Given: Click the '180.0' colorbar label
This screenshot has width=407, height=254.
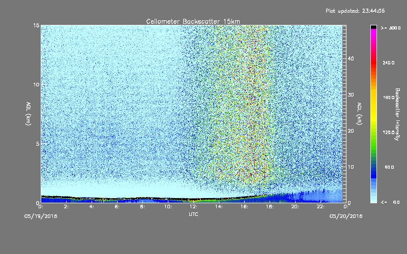Looking at the screenshot, I should click(389, 98).
